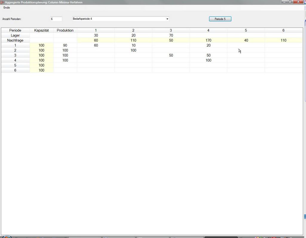Screen dimensions: 306x238
Task: Click Produktion value 90 in row 1
Action: [x=65, y=45]
